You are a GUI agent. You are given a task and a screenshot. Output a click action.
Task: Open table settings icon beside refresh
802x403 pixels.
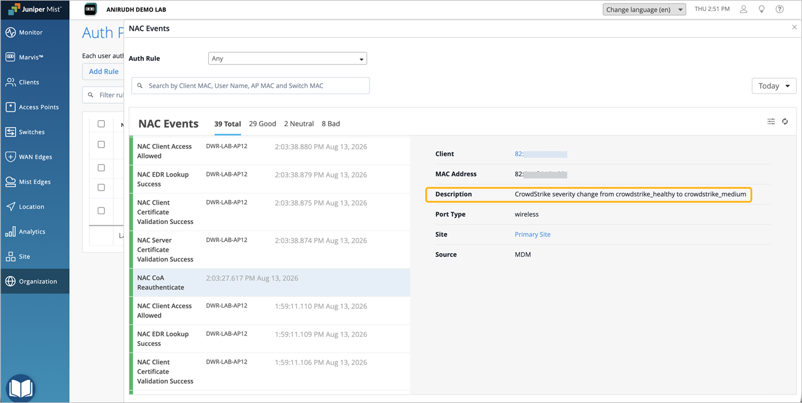click(771, 121)
